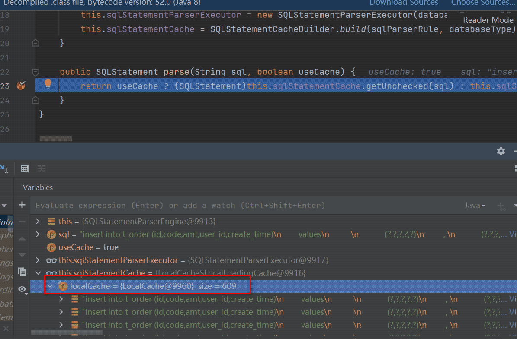
Task: Click the intention lightbulb on line 23
Action: tap(48, 84)
